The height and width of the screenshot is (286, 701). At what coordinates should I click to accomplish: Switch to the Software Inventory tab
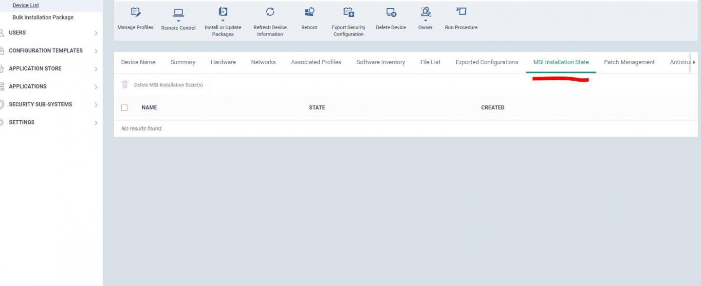tap(381, 62)
